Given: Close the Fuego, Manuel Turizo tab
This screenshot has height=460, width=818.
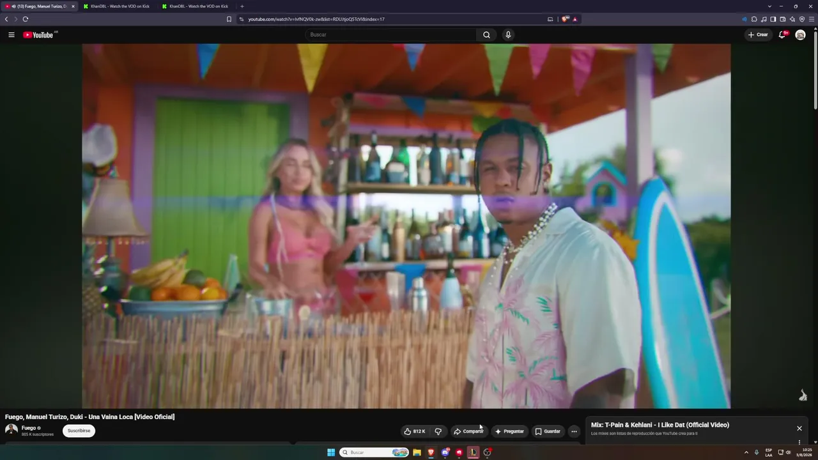Looking at the screenshot, I should 73,6.
